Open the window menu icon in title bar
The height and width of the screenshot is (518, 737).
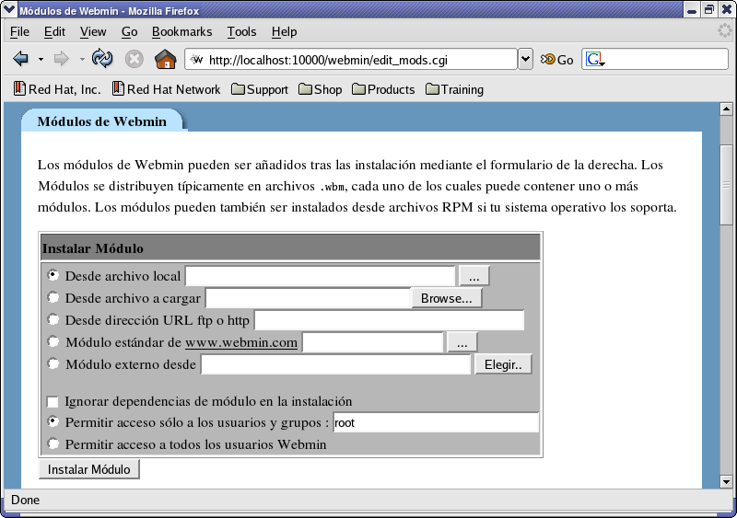[x=9, y=9]
